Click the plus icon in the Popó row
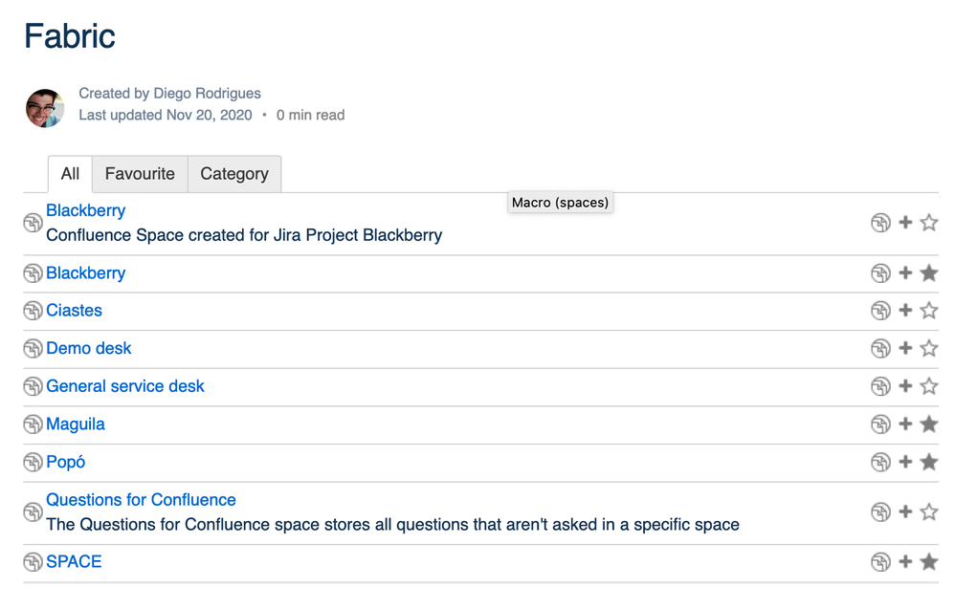Screen dimensions: 955x609 point(905,463)
